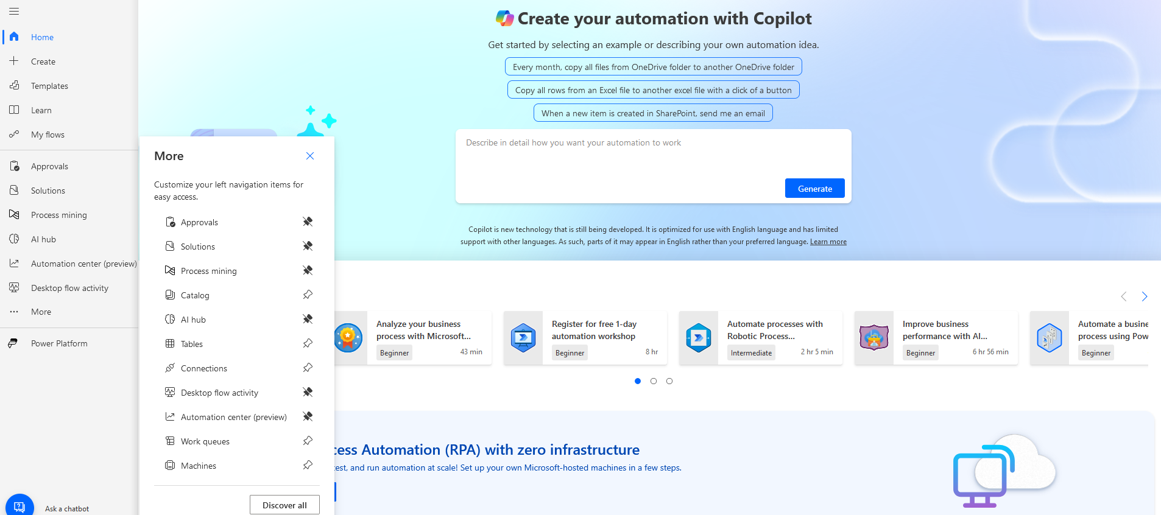
Task: Toggle the hamburger navigation menu icon
Action: [14, 11]
